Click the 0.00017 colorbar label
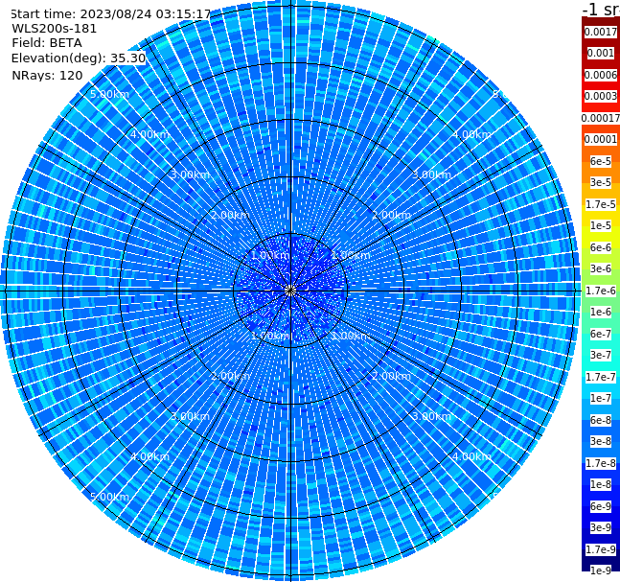 601,118
